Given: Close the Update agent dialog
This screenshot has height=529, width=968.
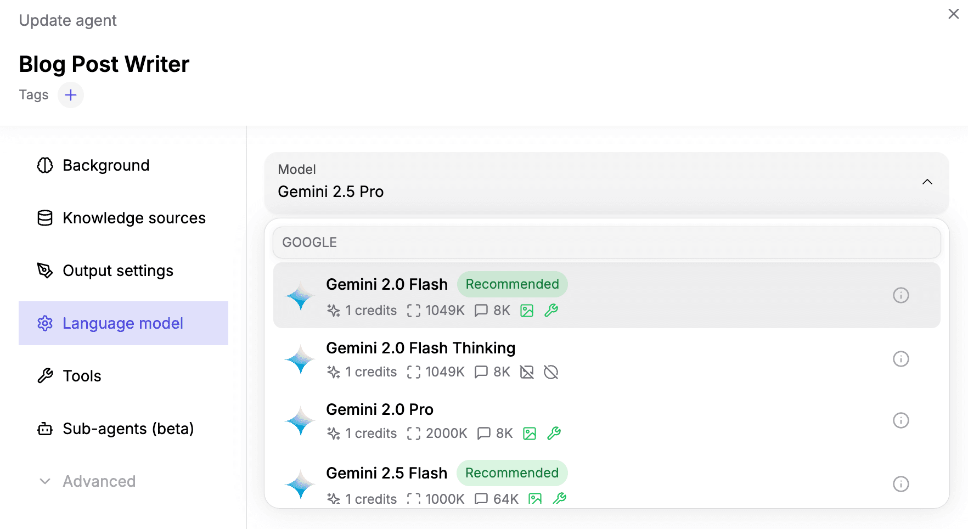Looking at the screenshot, I should click(953, 14).
